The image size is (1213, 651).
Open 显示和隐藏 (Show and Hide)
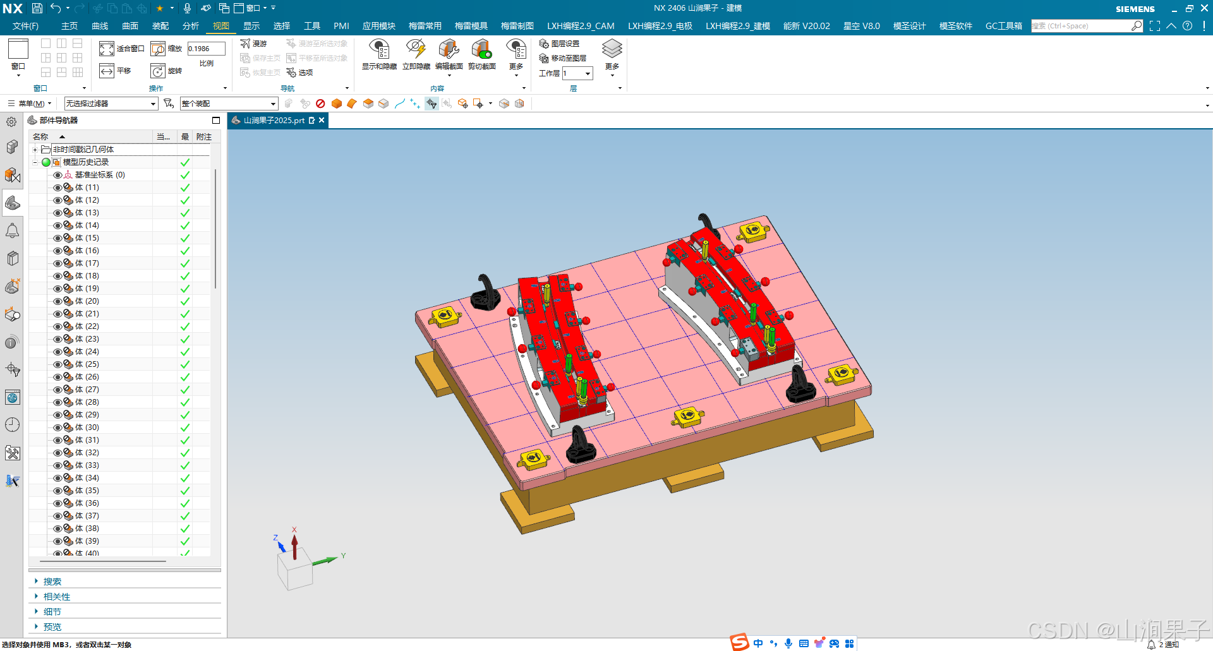(379, 54)
